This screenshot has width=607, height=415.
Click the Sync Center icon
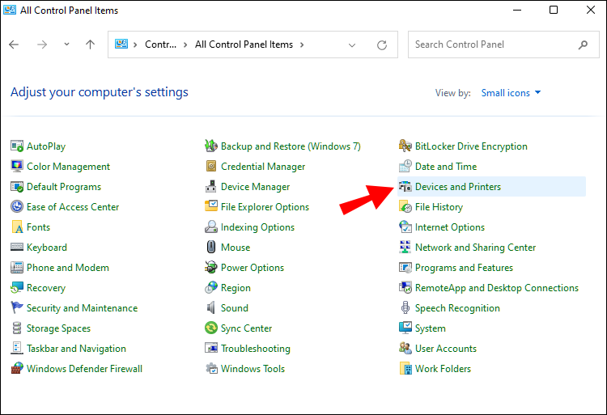(211, 328)
